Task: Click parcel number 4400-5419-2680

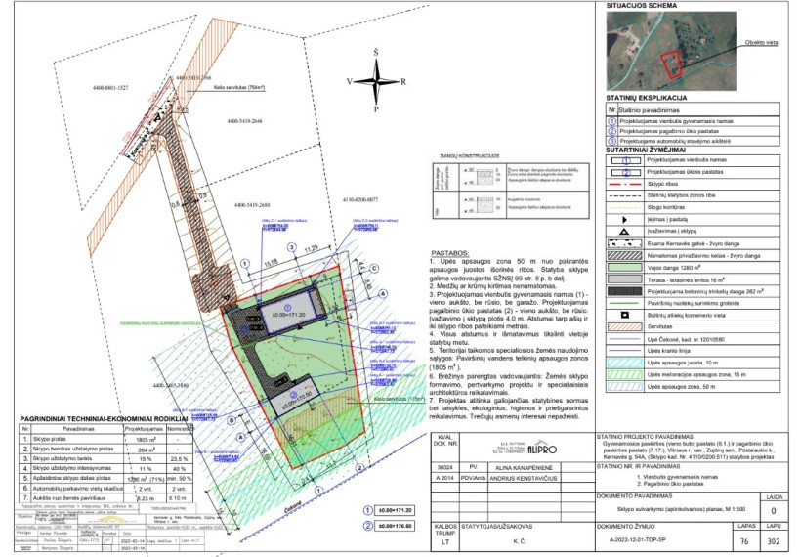Action: pos(252,205)
